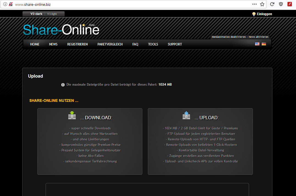Click the US flag language icon
Image resolution: width=296 pixels, height=196 pixels.
coord(257,44)
